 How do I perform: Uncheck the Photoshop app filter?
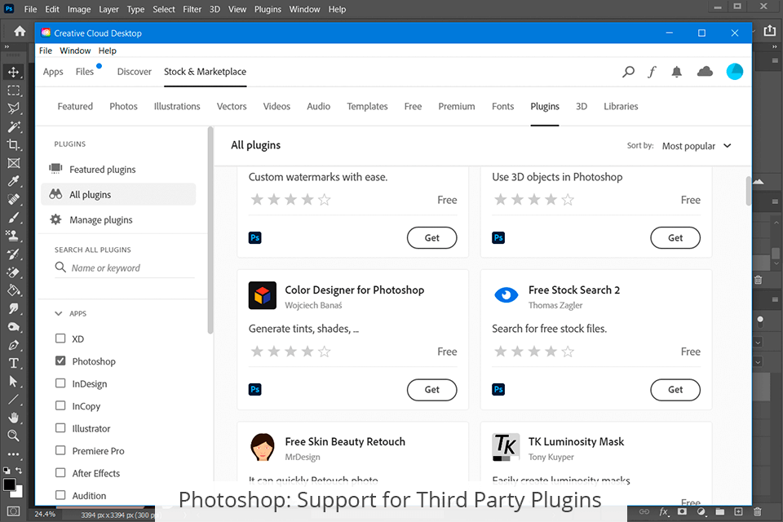60,361
